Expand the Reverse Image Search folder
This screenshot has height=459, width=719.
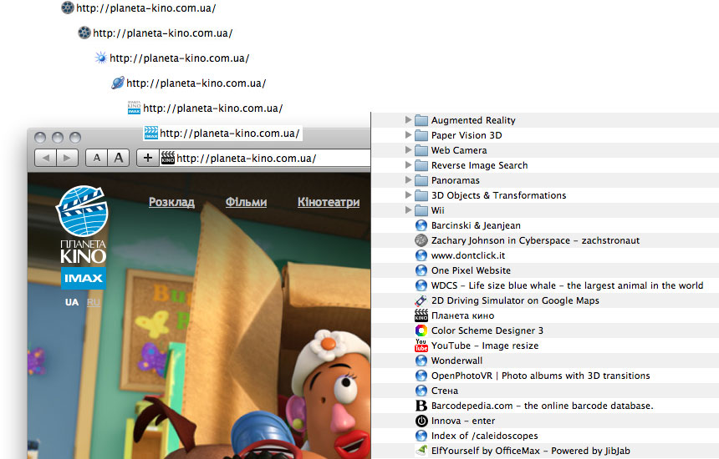pos(408,165)
